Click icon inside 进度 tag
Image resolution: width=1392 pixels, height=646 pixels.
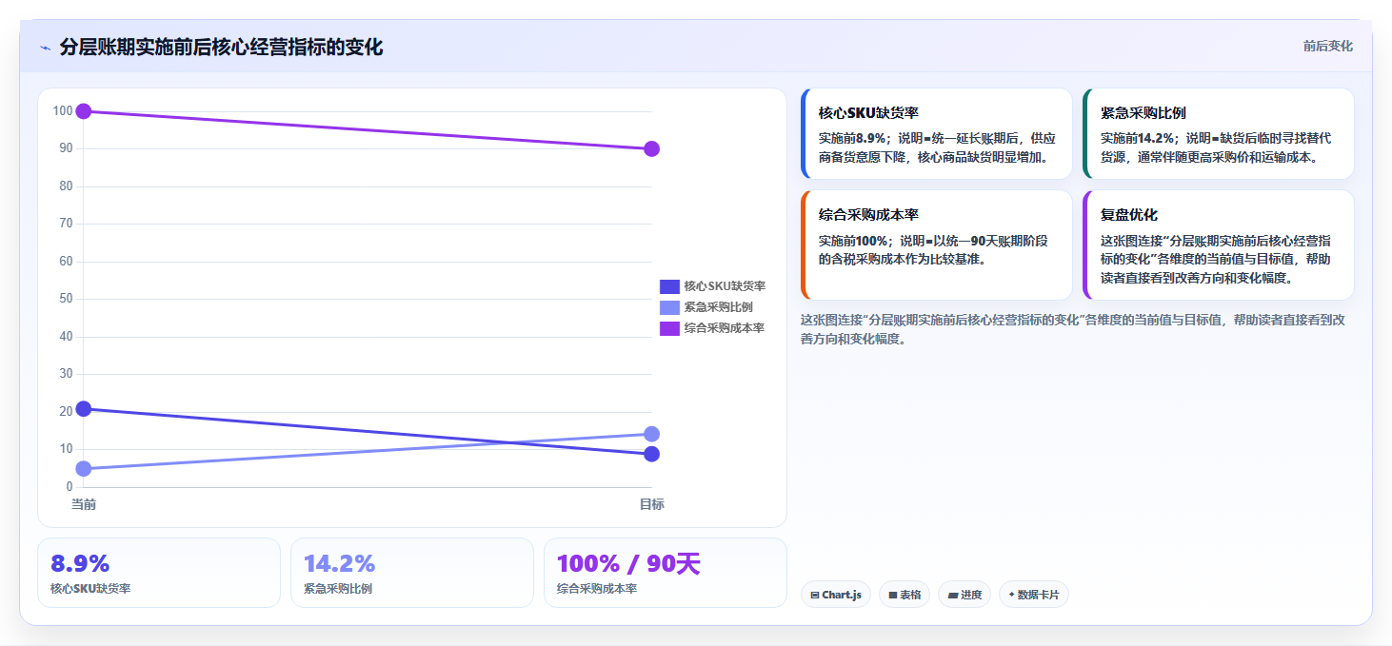coord(952,596)
